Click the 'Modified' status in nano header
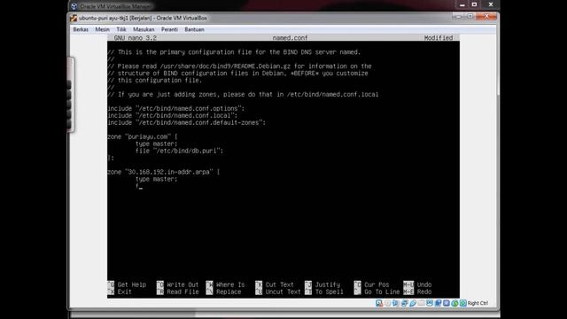 click(x=439, y=37)
